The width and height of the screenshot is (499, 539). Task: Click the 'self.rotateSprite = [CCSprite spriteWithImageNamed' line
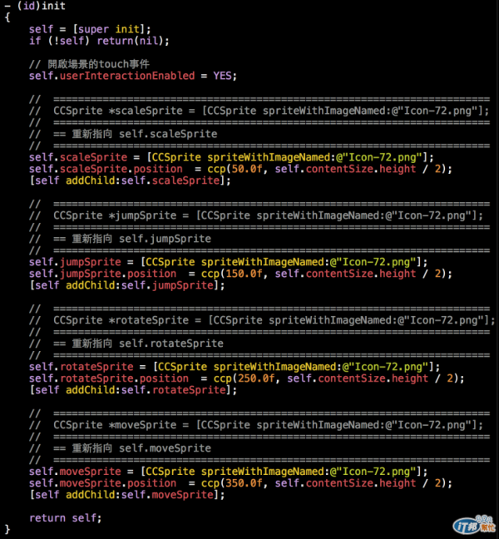click(x=235, y=367)
